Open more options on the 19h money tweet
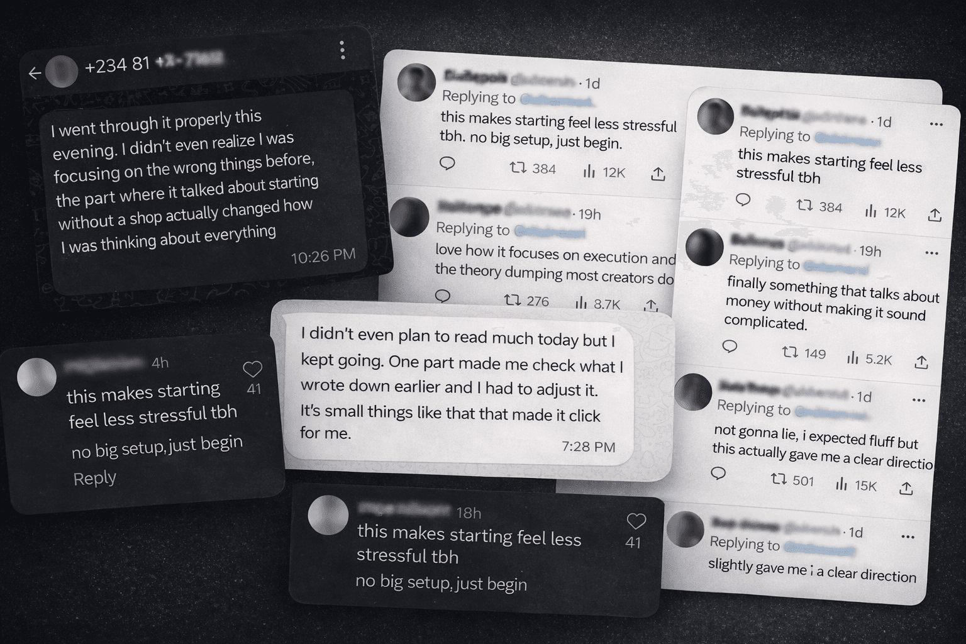 click(x=931, y=253)
